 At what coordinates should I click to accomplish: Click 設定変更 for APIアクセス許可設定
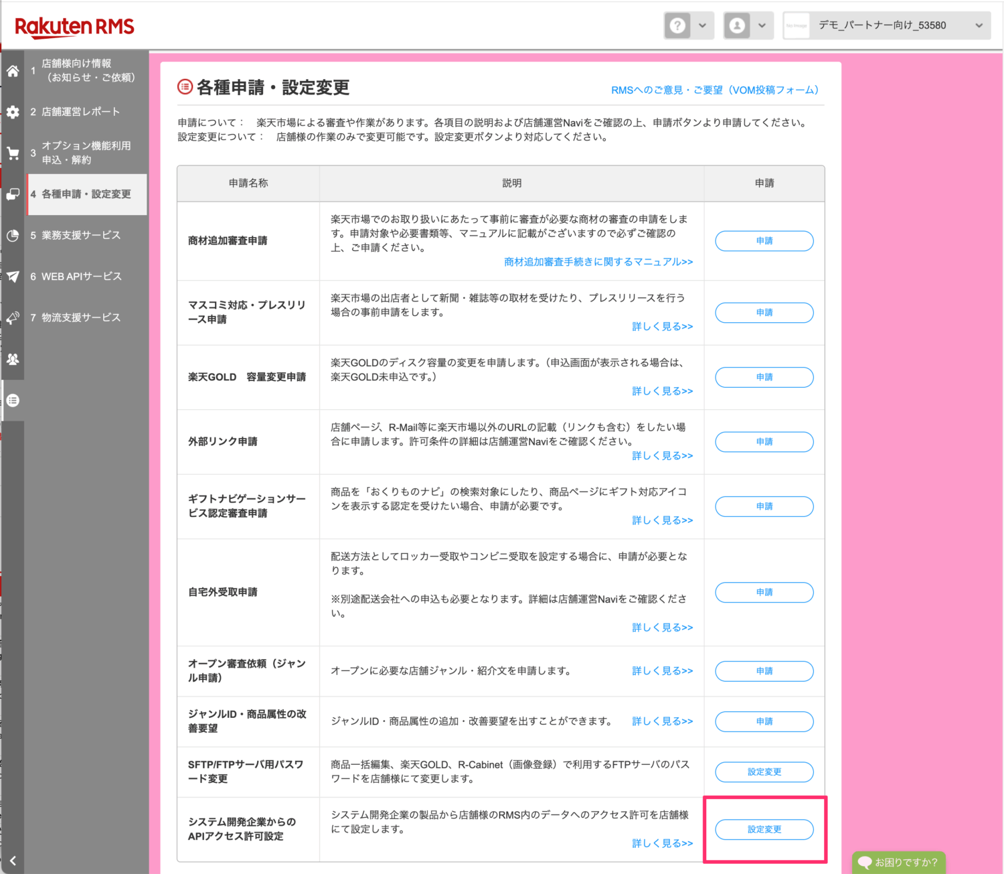(x=764, y=829)
